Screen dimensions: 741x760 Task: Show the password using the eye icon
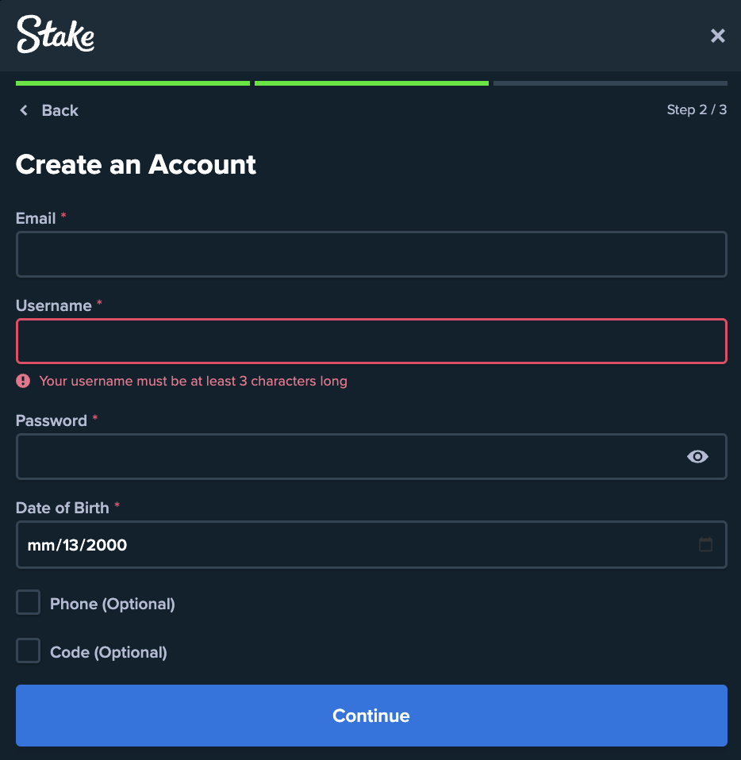point(697,456)
